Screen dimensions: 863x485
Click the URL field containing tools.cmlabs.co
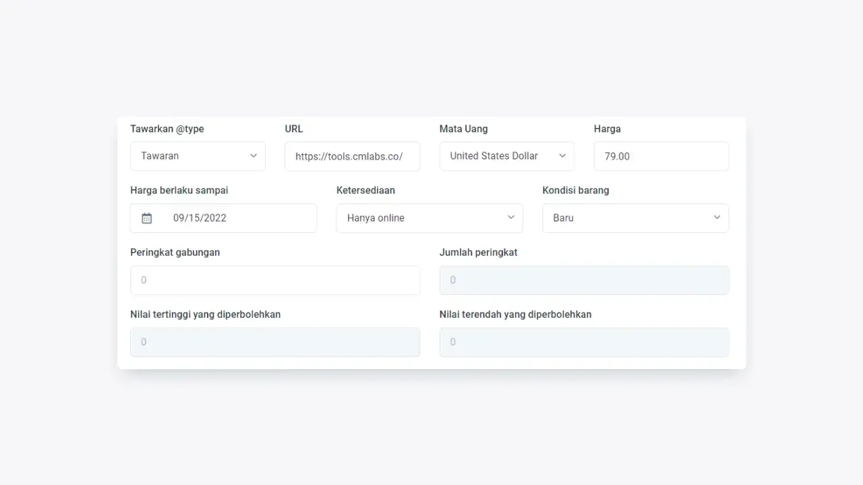click(352, 156)
